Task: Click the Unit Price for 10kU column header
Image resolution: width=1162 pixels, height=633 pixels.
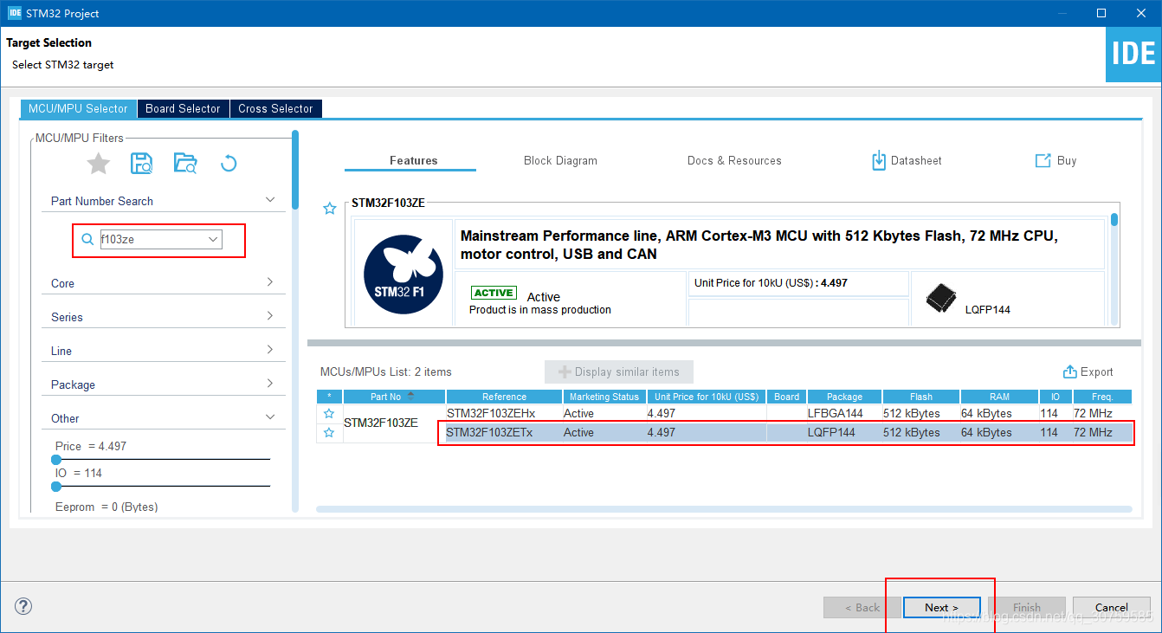Action: (707, 397)
